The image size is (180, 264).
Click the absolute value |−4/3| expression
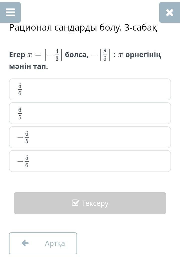(53, 55)
